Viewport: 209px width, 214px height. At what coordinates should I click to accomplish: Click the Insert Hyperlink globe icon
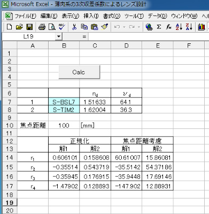pyautogui.click(x=149, y=27)
